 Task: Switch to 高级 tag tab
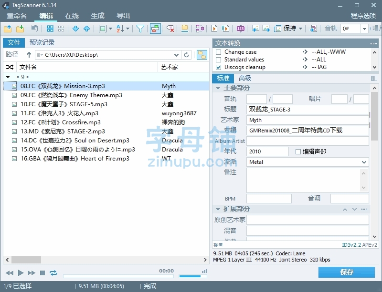(x=245, y=78)
